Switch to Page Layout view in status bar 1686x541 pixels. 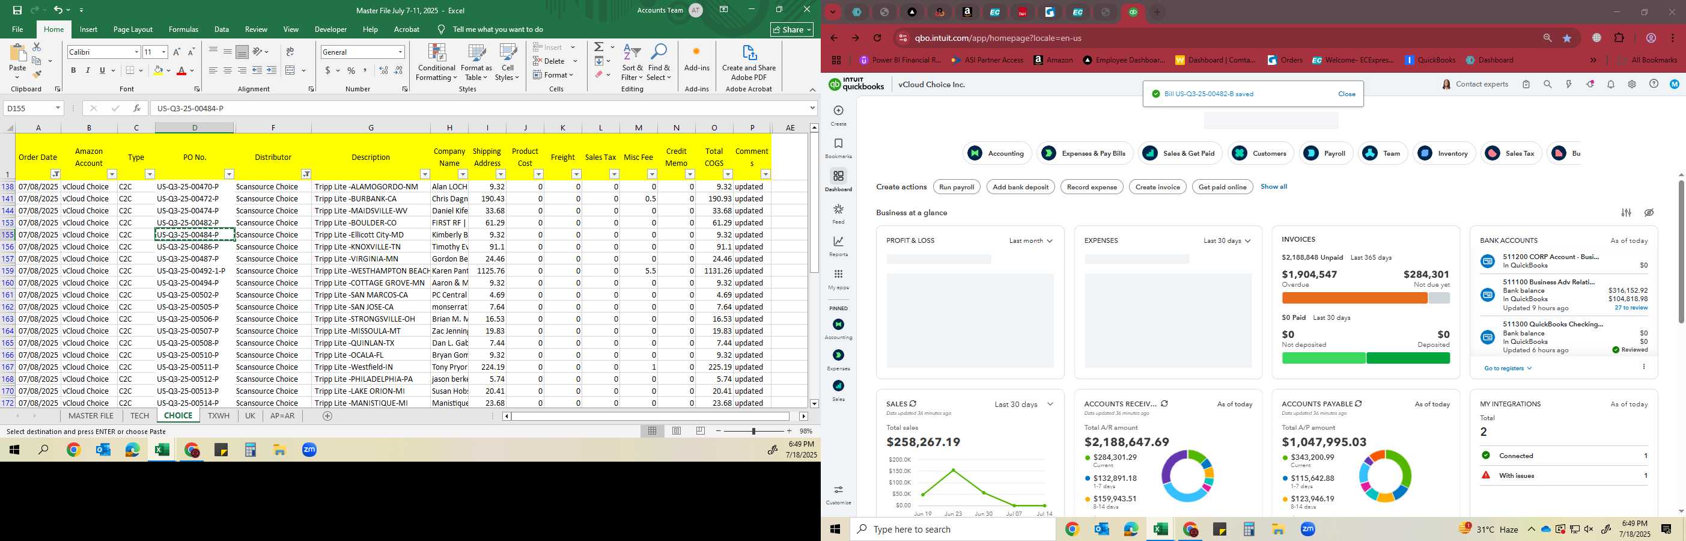[x=676, y=431]
